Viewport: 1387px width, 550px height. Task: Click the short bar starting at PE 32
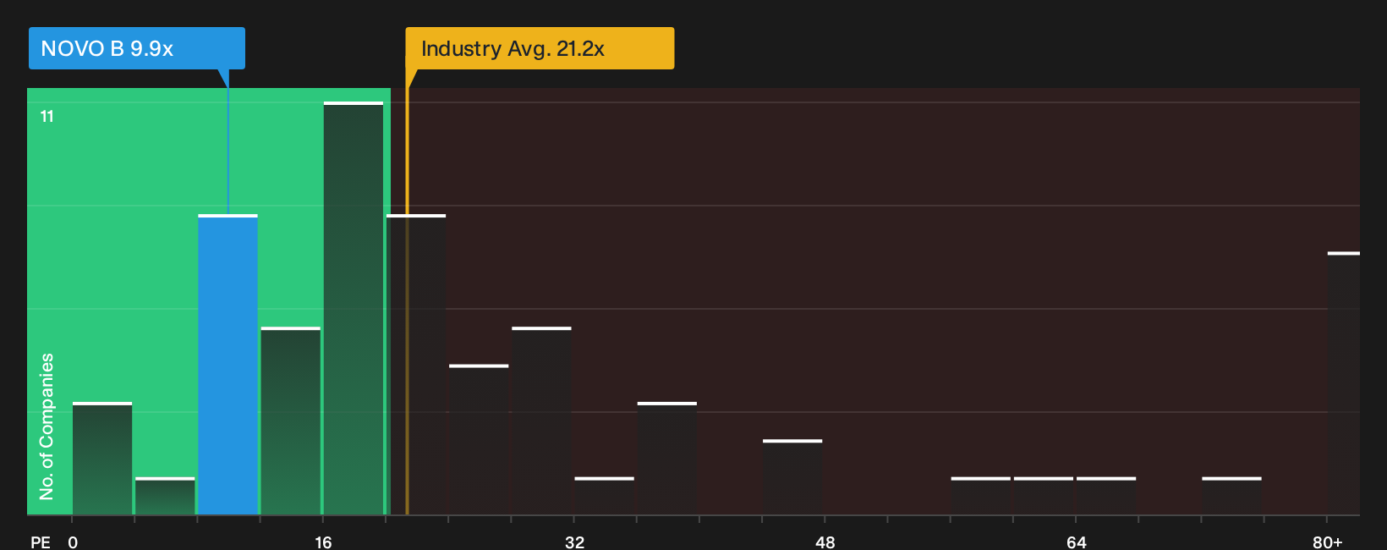click(604, 496)
